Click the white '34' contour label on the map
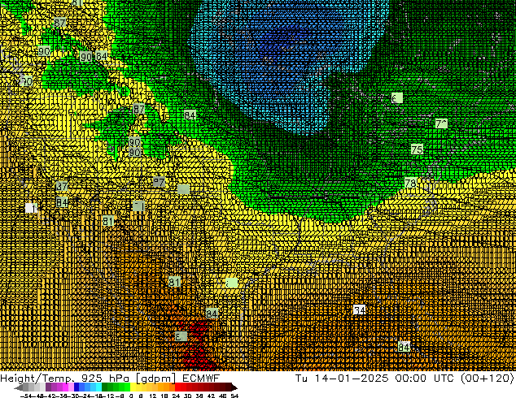516x398 pixels. pyautogui.click(x=359, y=309)
